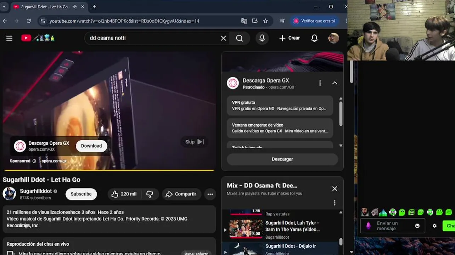View site information icon in address bar

pos(43,21)
